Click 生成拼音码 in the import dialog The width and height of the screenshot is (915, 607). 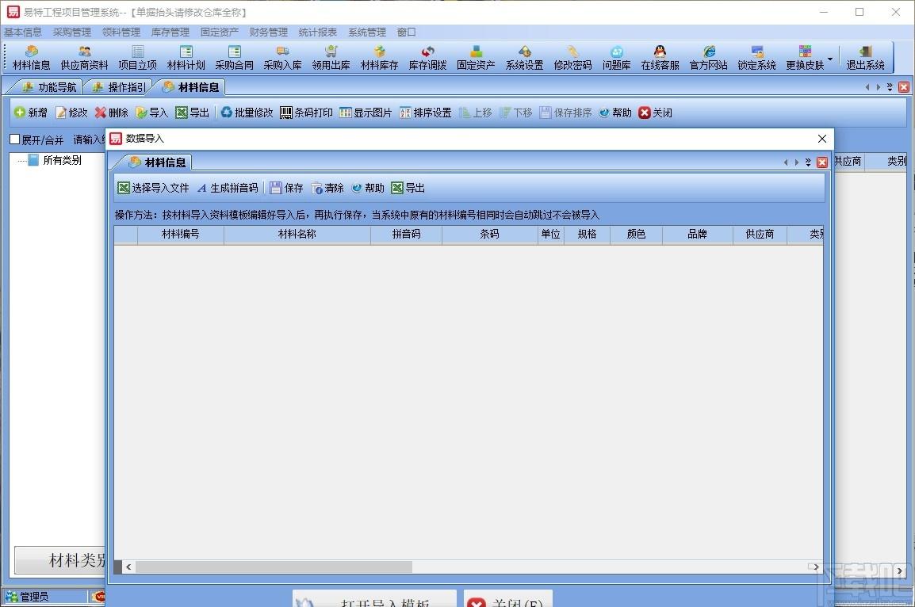pyautogui.click(x=228, y=188)
